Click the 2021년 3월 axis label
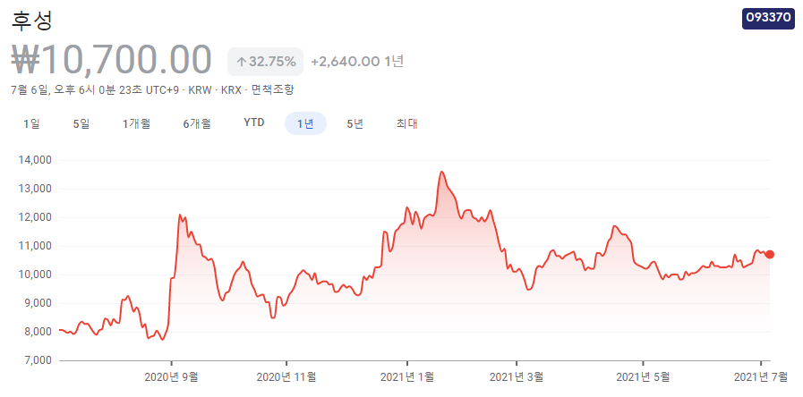 pyautogui.click(x=517, y=377)
